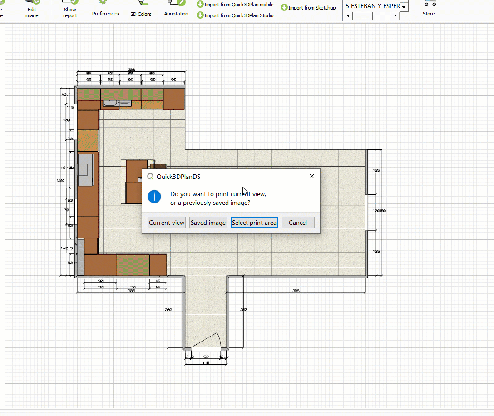
Task: Click the blue info icon in dialog
Action: point(155,197)
